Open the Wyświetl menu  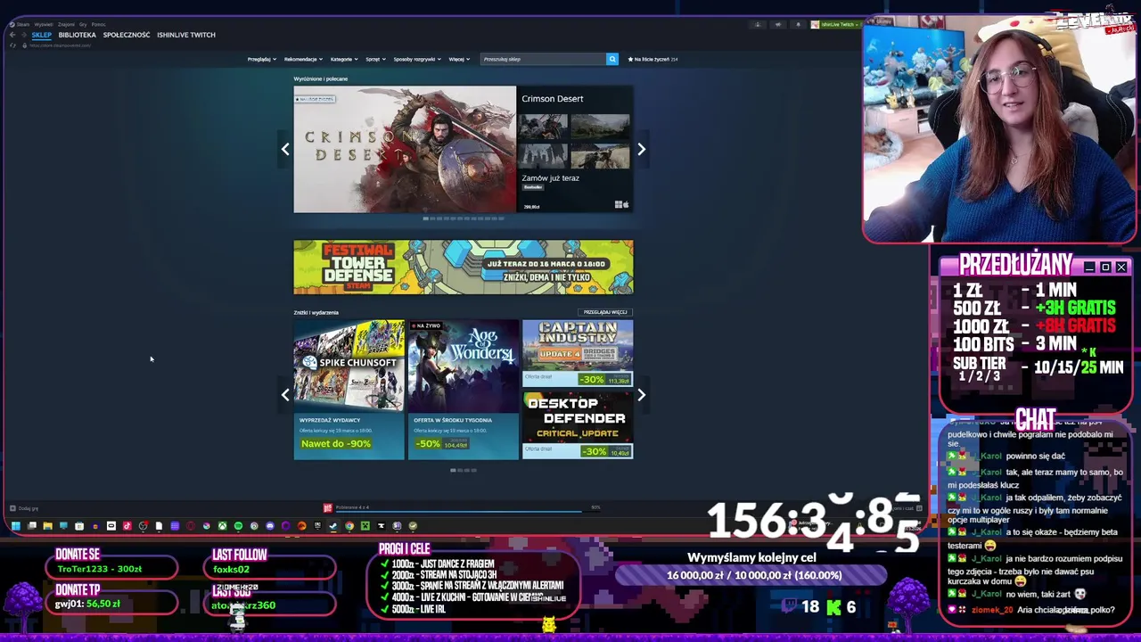pyautogui.click(x=43, y=24)
